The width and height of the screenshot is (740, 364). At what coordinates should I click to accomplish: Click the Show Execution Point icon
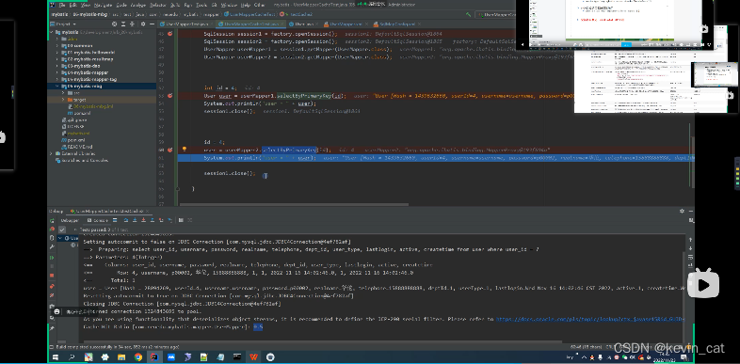[x=115, y=220]
